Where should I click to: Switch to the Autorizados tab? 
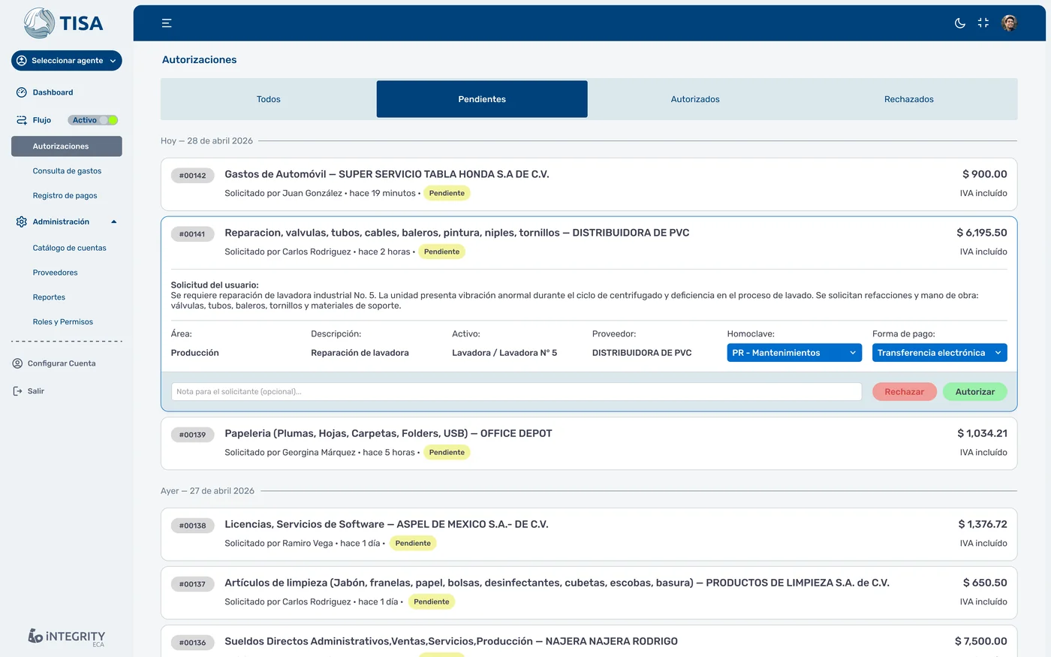(x=695, y=99)
